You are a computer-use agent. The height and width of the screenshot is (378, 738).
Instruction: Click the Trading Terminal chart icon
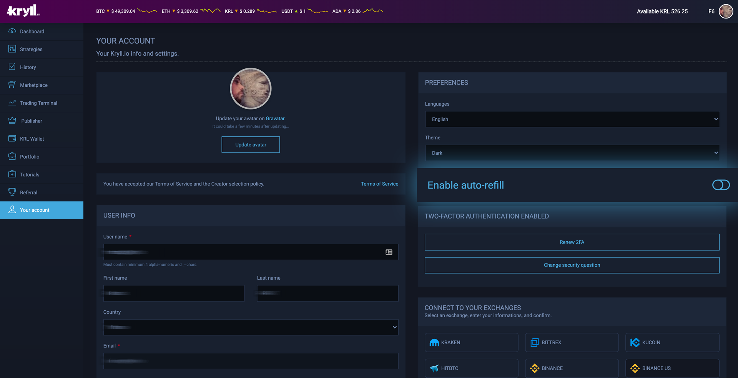(12, 103)
